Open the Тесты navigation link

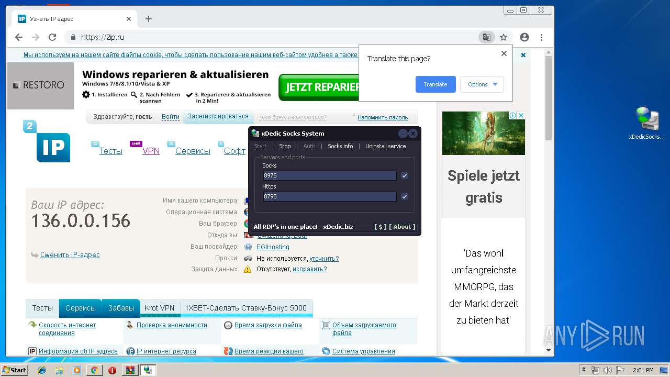[x=111, y=151]
